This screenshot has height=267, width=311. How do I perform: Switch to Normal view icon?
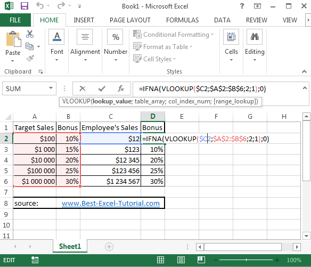tap(160, 260)
